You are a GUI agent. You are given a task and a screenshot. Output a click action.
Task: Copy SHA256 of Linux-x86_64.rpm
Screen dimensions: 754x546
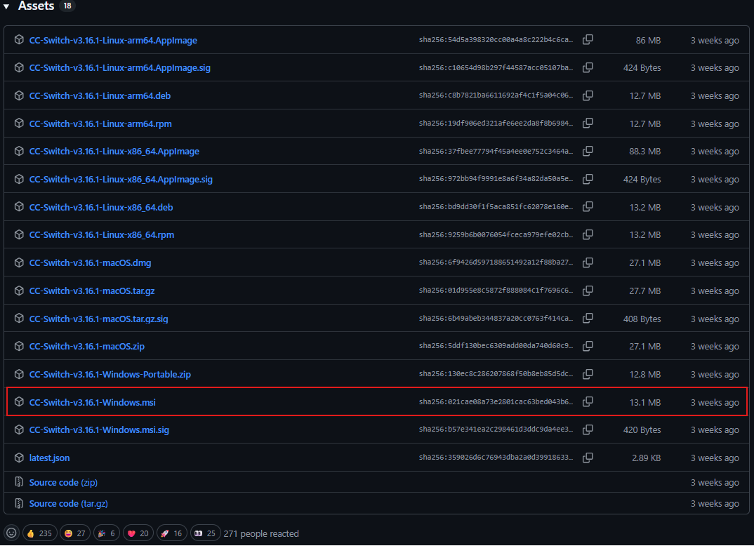coord(588,234)
